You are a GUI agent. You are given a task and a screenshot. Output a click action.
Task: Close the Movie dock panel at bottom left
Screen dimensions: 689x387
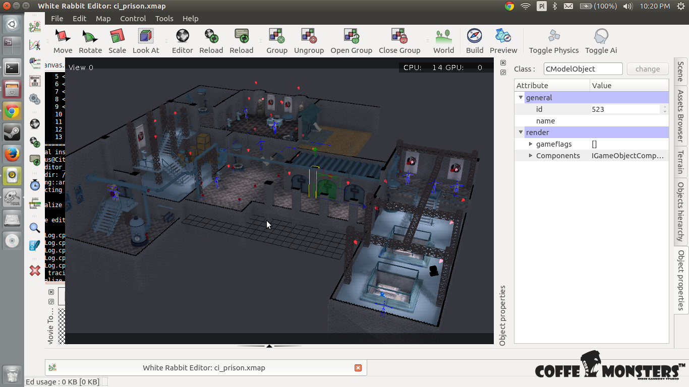click(51, 292)
